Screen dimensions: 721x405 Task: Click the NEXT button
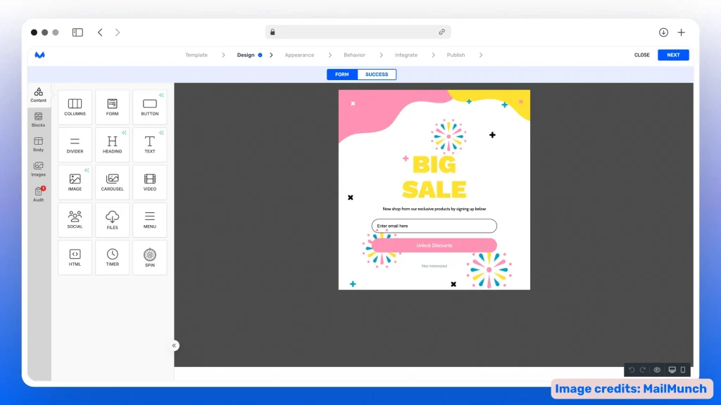[673, 54]
